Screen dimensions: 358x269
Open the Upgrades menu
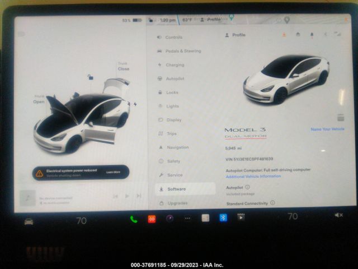pos(173,203)
